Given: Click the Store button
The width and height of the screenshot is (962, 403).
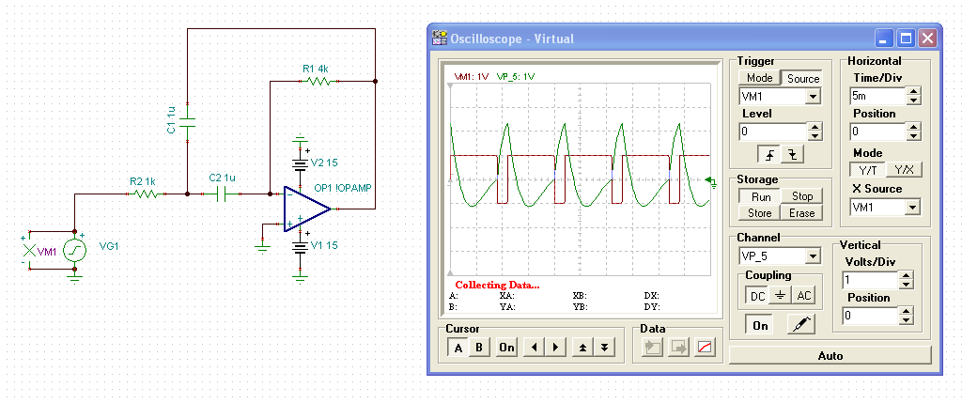Looking at the screenshot, I should (759, 213).
